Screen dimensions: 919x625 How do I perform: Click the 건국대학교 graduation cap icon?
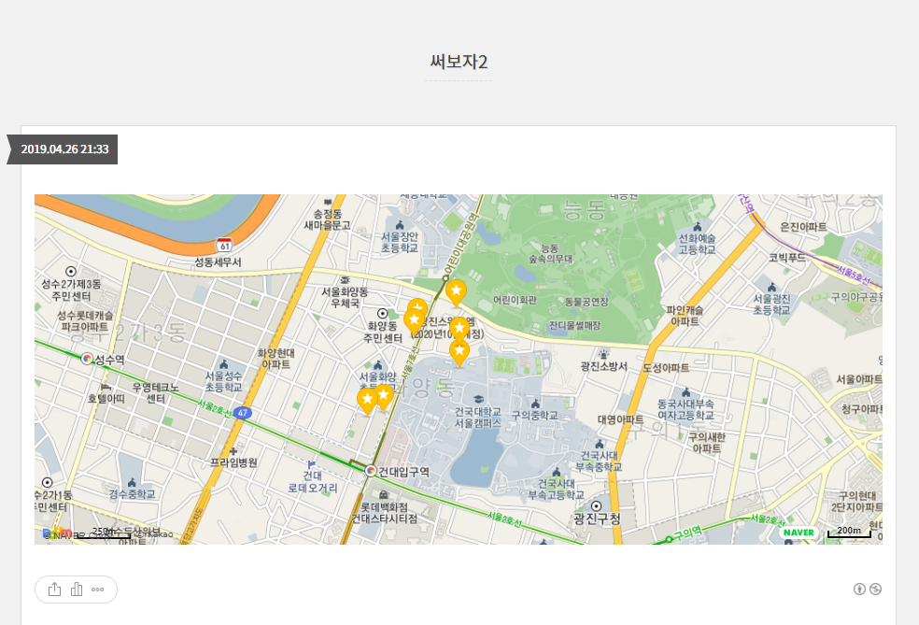[x=478, y=399]
